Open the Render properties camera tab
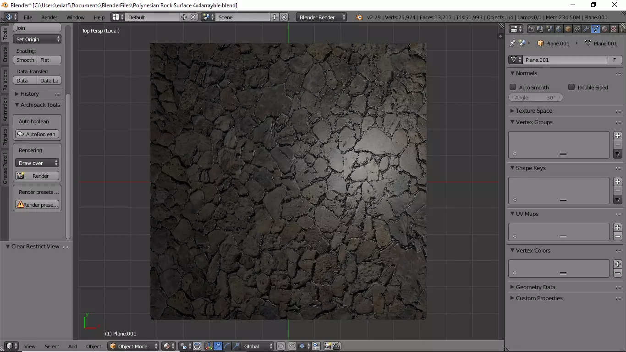Image resolution: width=626 pixels, height=352 pixels. pyautogui.click(x=531, y=29)
